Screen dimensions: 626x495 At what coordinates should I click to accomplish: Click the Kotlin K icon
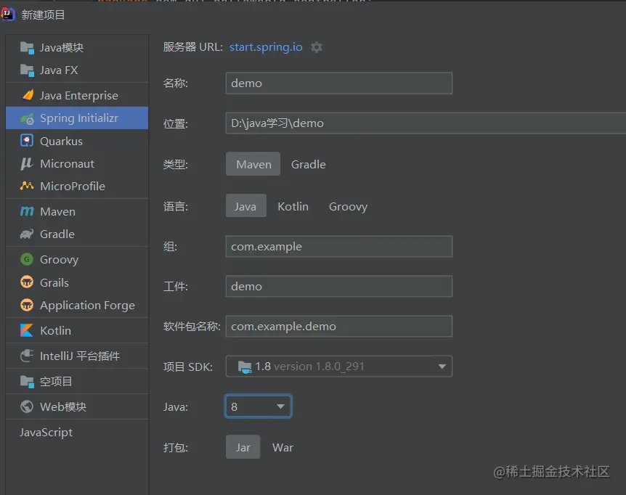[x=27, y=330]
